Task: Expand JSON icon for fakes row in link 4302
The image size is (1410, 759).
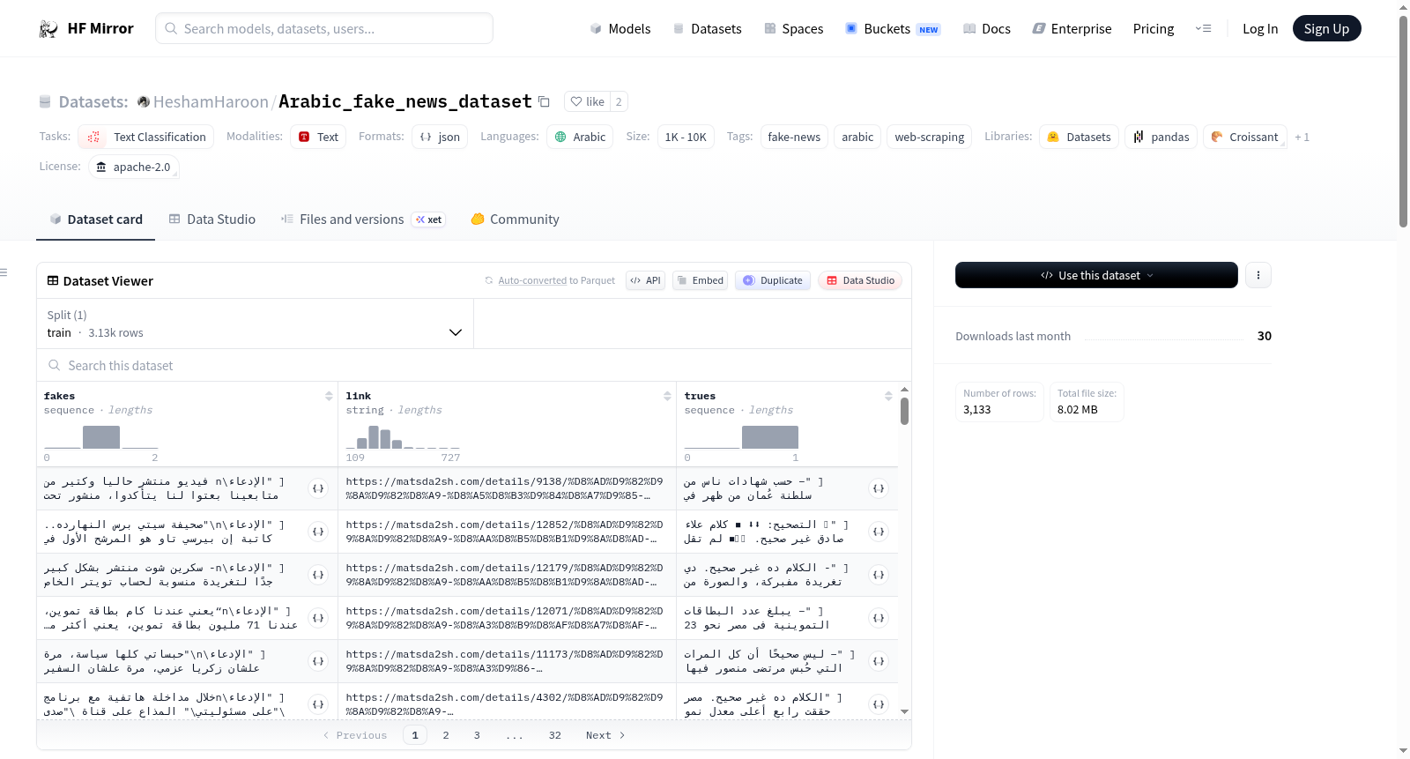Action: [318, 704]
